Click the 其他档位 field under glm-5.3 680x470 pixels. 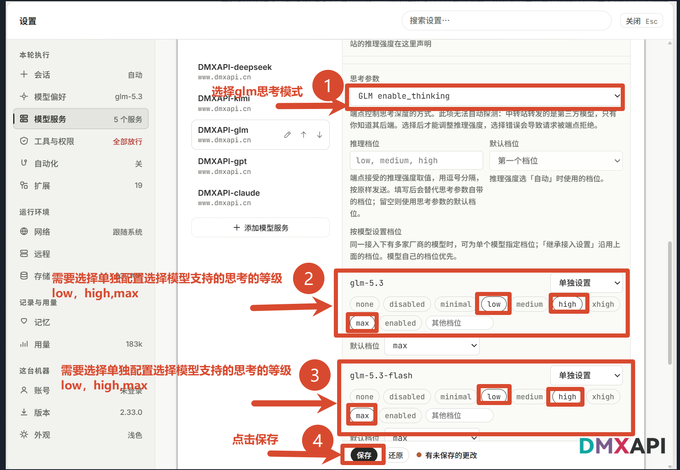coord(459,323)
